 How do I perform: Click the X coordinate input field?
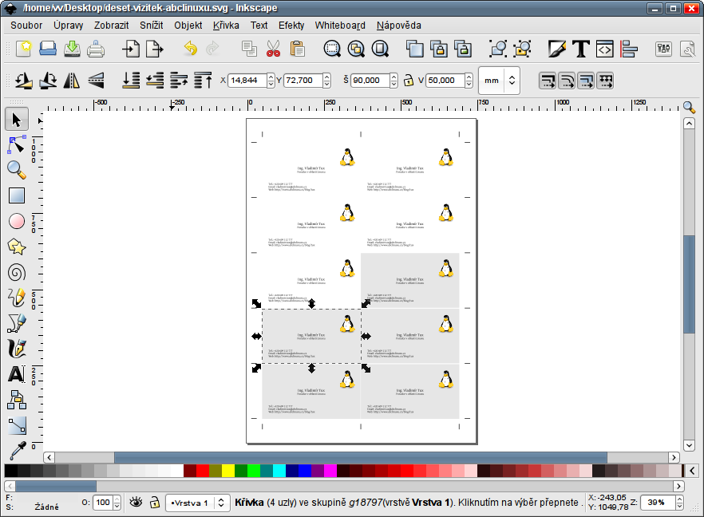tap(247, 81)
